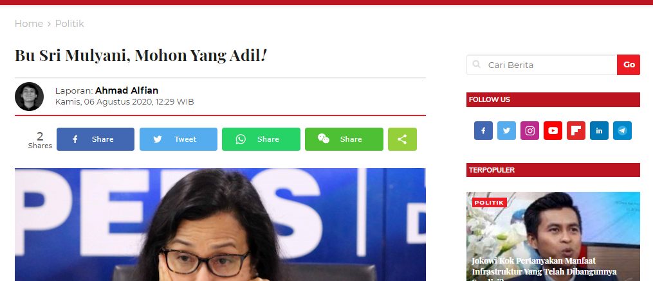
Task: Open the Facebook follow icon
Action: pos(483,130)
